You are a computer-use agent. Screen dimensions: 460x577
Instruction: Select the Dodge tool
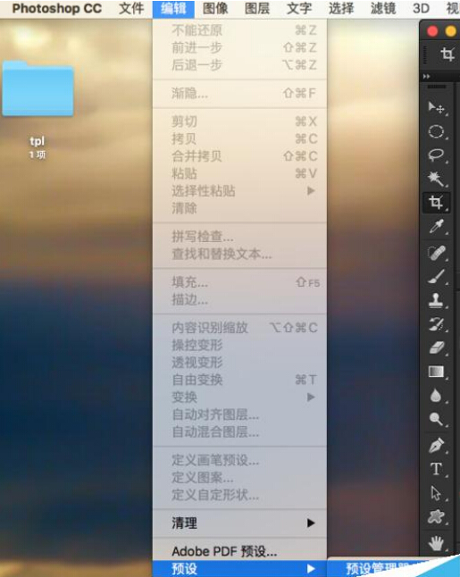(436, 419)
